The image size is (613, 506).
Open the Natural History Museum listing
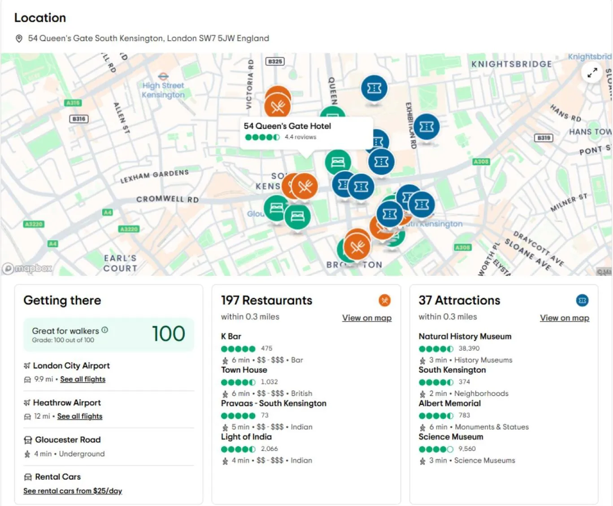coord(465,336)
